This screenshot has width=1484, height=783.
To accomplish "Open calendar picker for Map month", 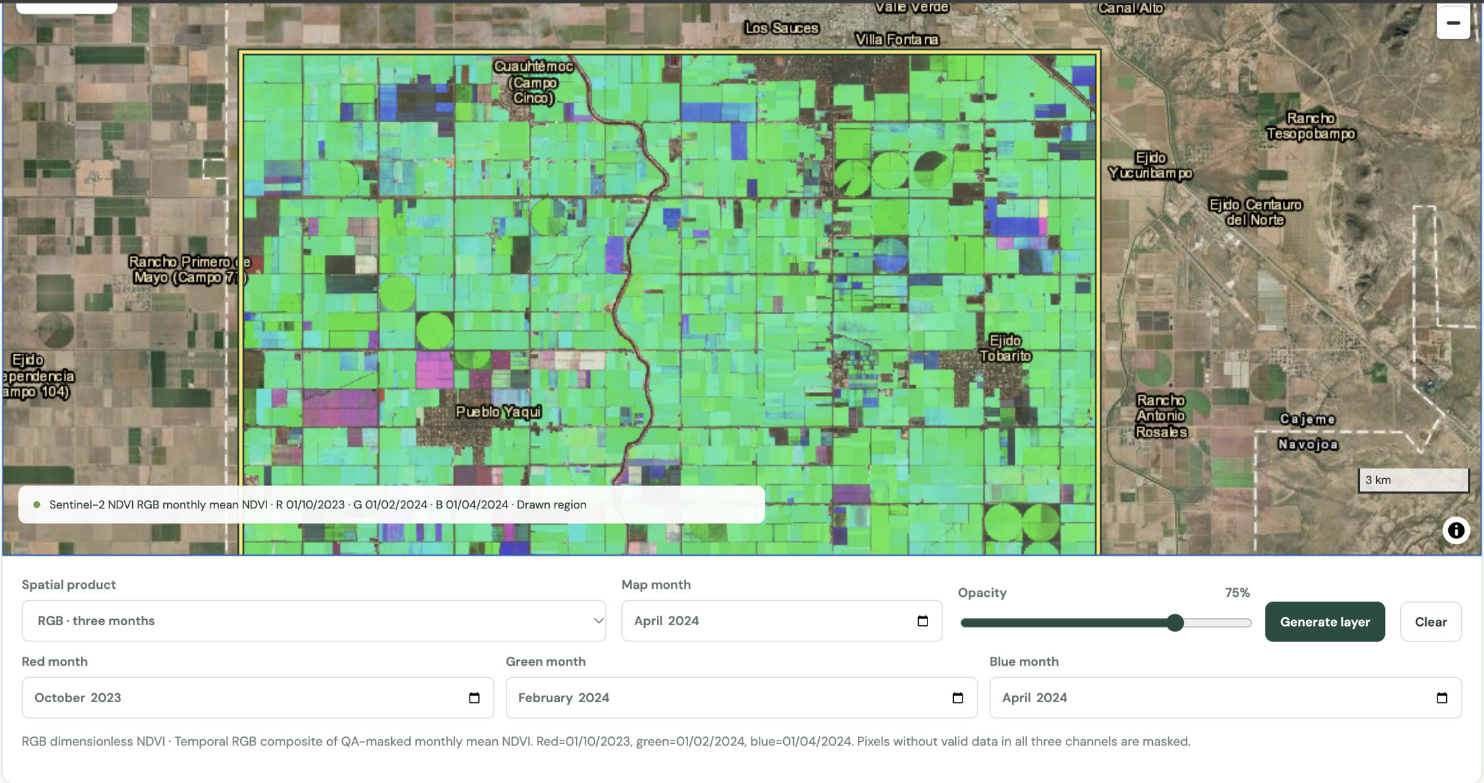I will click(x=923, y=620).
